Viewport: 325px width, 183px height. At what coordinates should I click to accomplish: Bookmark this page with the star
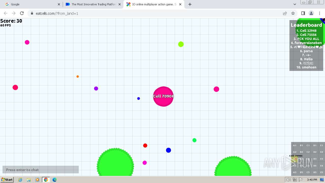point(293,13)
